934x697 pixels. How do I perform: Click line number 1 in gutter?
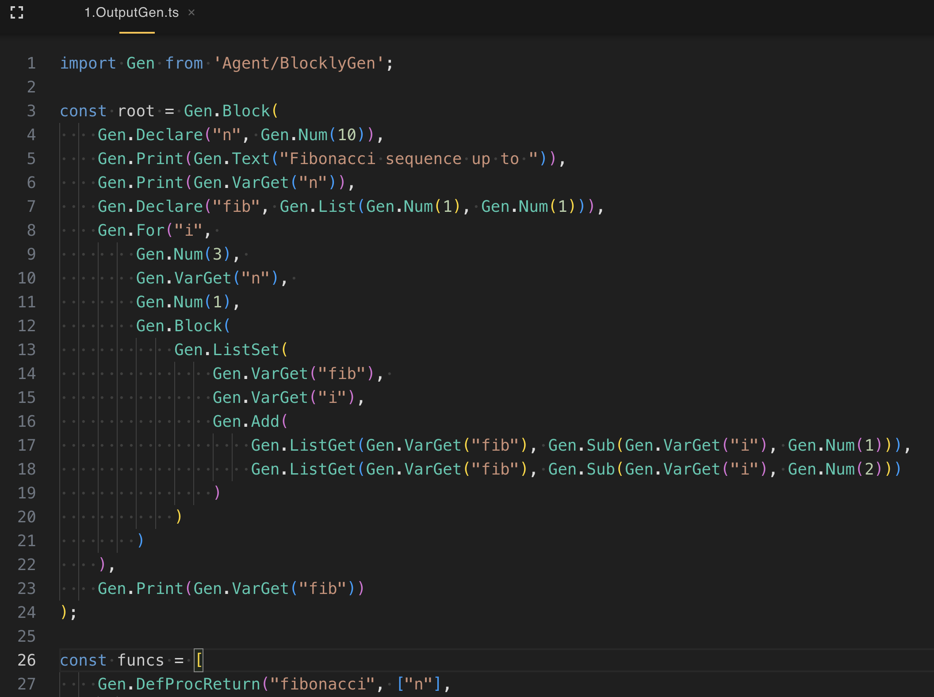(x=31, y=63)
